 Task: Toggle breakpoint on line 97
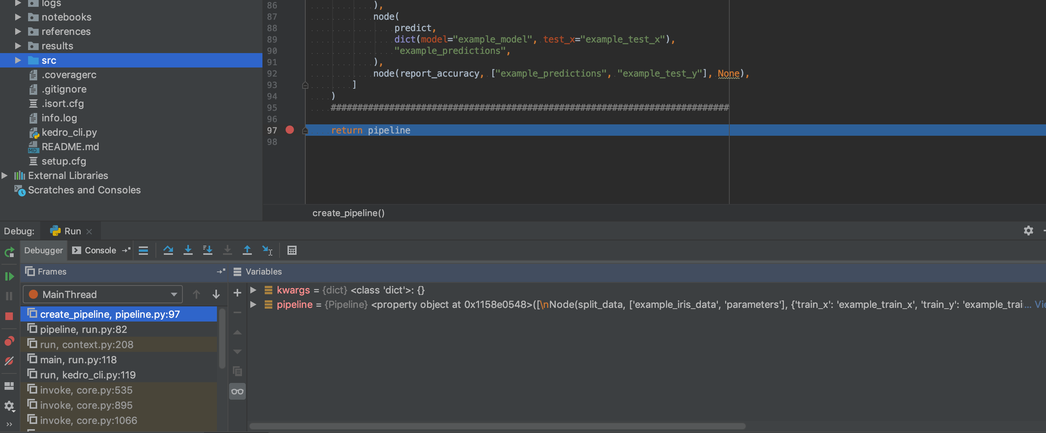pos(289,130)
